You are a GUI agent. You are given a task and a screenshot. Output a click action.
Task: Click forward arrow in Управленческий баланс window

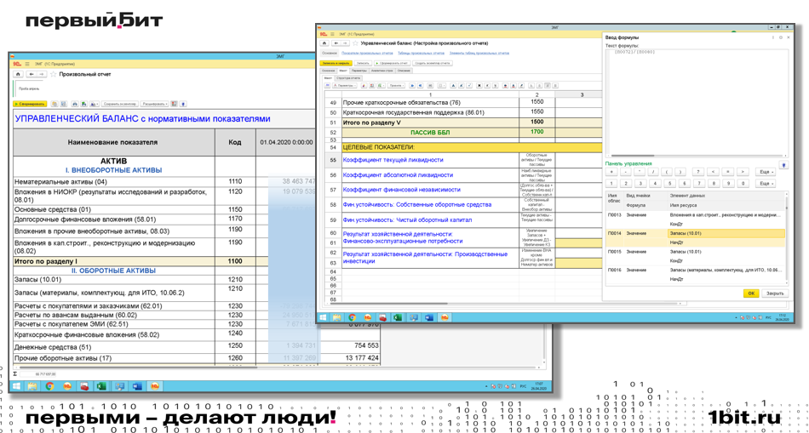point(345,43)
